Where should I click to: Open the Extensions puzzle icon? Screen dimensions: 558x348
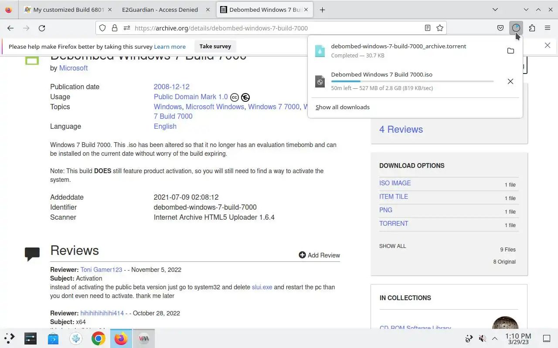pos(532,28)
